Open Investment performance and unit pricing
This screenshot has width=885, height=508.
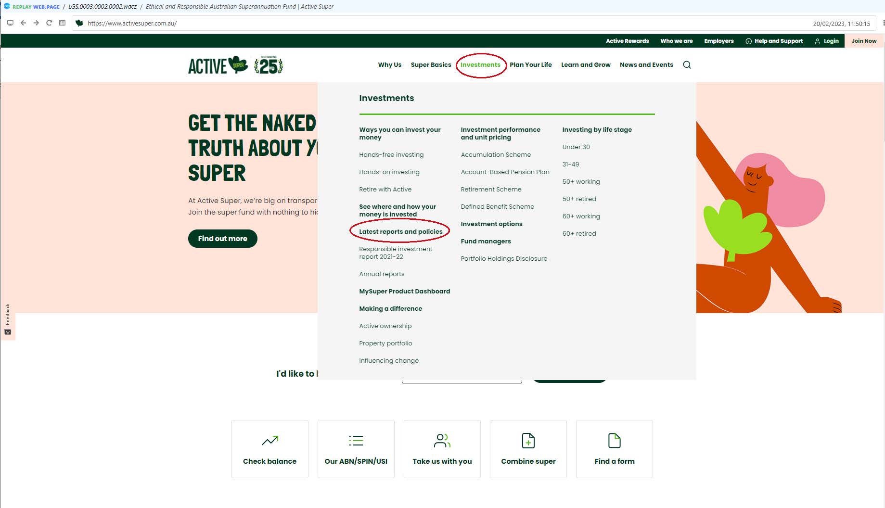point(500,134)
